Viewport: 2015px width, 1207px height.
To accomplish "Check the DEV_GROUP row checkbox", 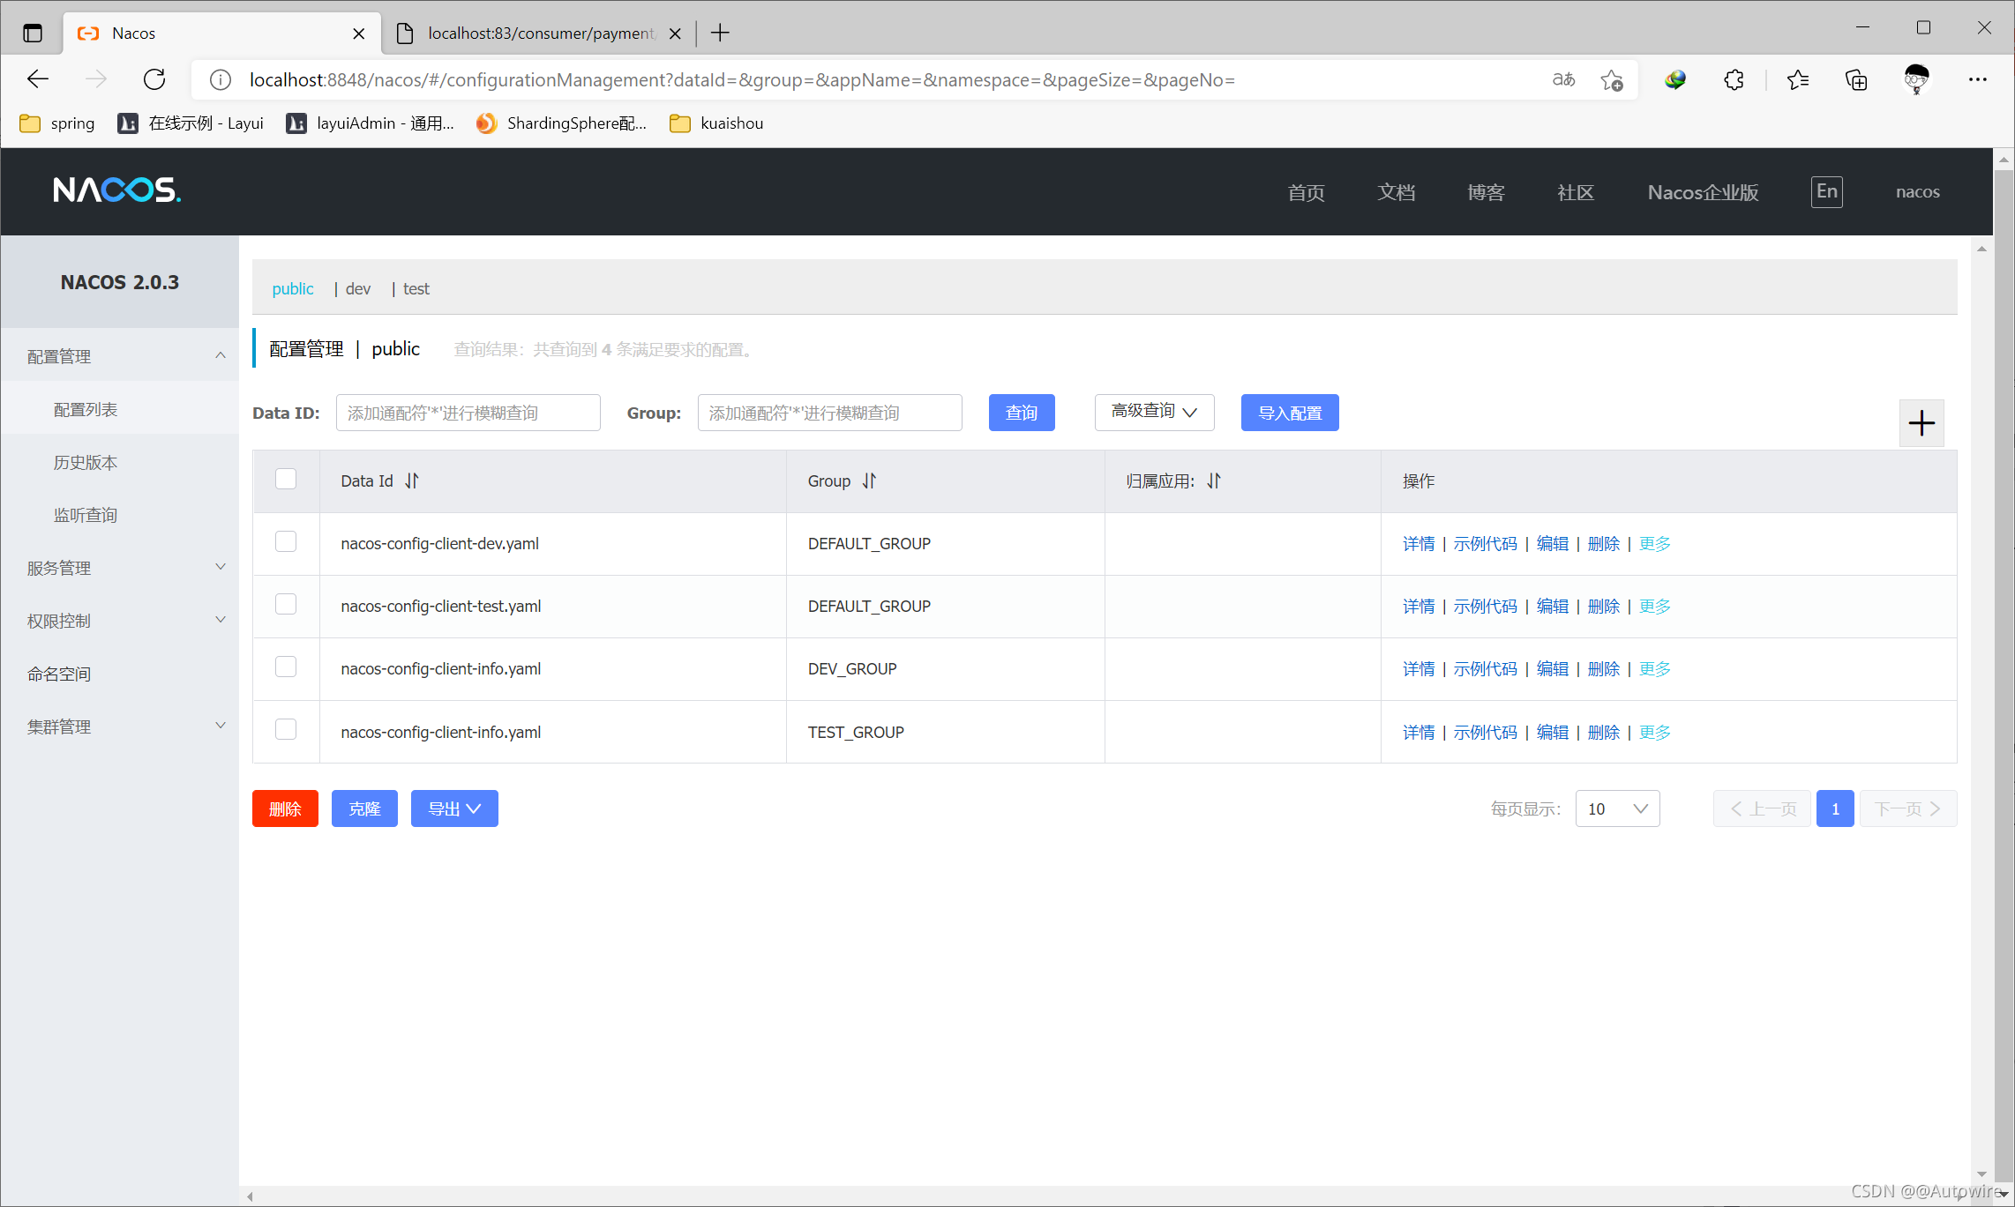I will click(x=286, y=667).
